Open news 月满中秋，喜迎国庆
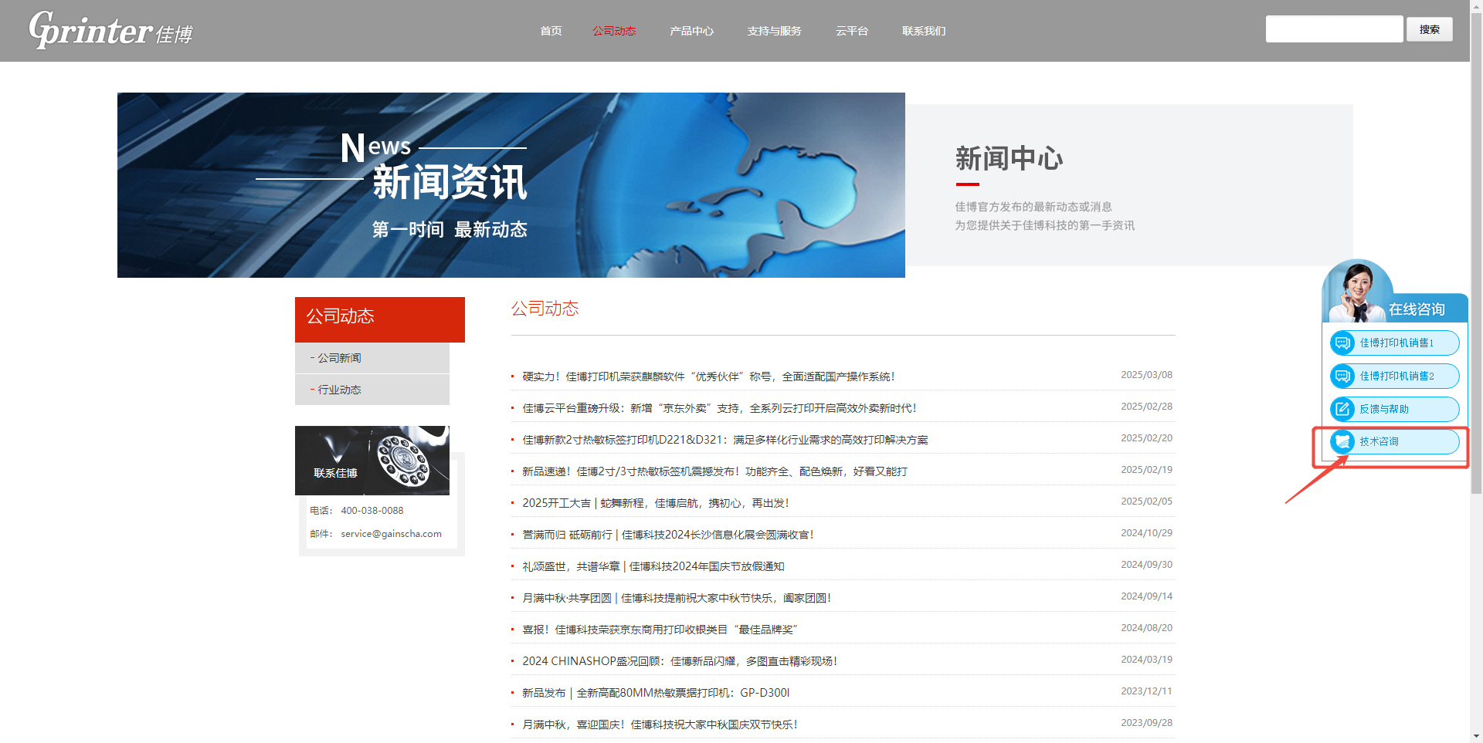Viewport: 1483px width, 743px height. (x=660, y=724)
